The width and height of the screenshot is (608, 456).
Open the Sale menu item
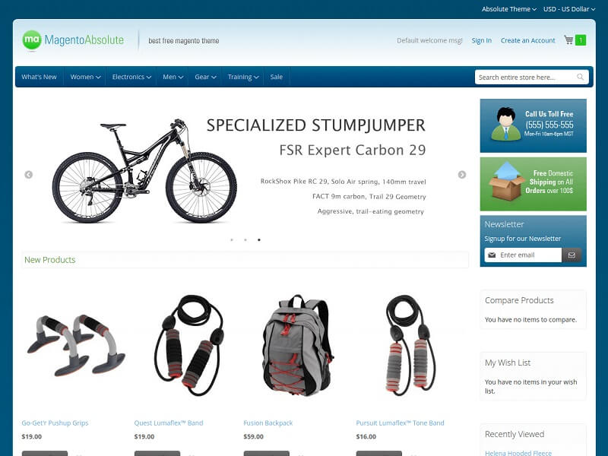pos(277,77)
